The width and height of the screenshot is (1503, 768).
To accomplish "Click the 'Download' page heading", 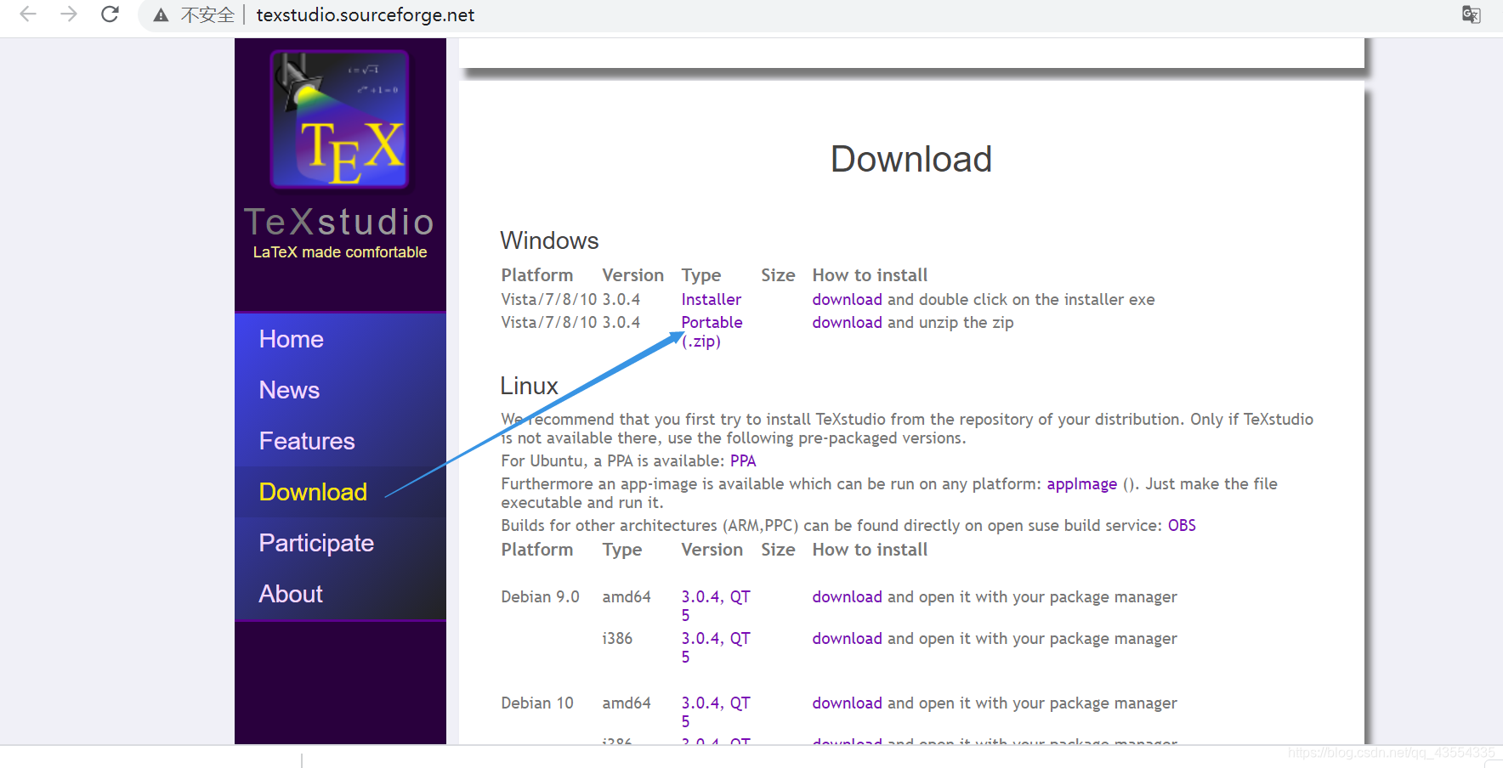I will point(911,159).
